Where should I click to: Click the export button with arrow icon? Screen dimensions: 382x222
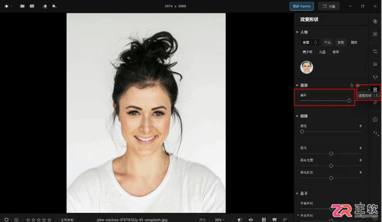pos(329,6)
